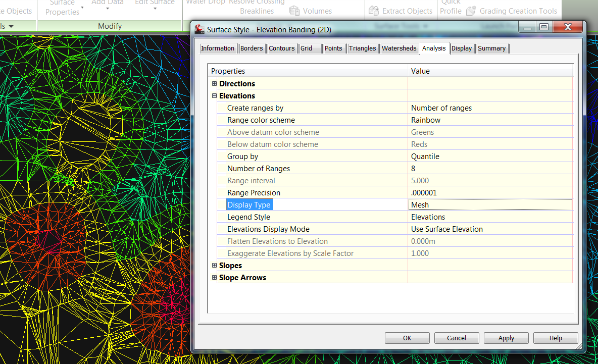
Task: Click the Apply button
Action: coord(506,338)
